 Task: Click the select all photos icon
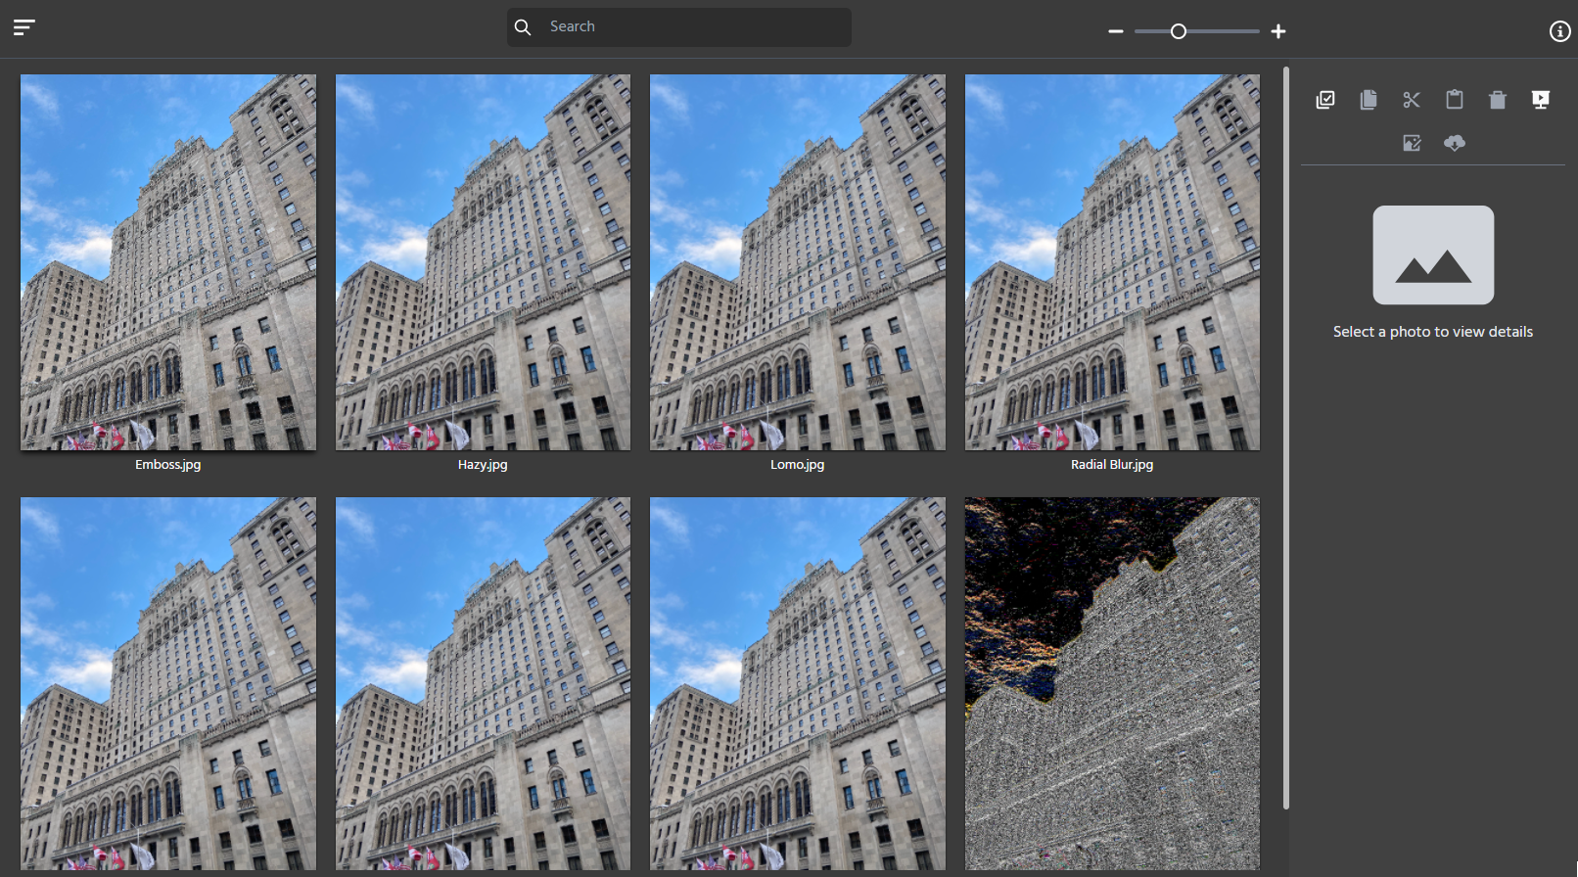1325,100
